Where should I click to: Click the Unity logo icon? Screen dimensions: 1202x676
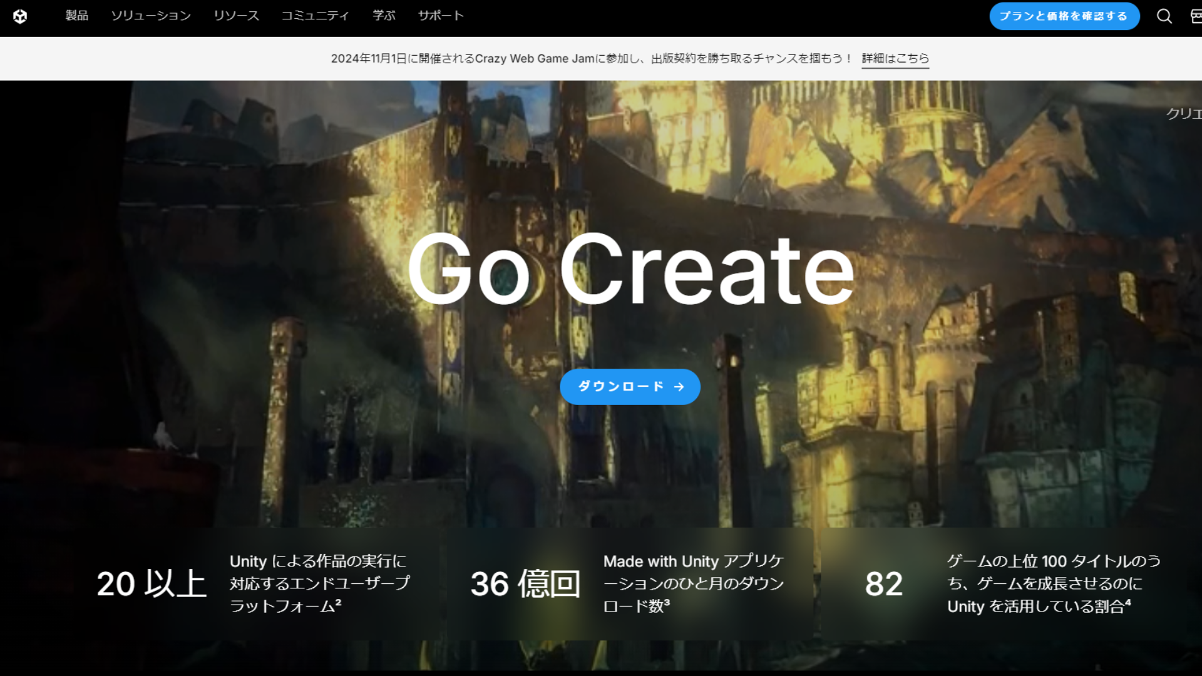tap(20, 16)
